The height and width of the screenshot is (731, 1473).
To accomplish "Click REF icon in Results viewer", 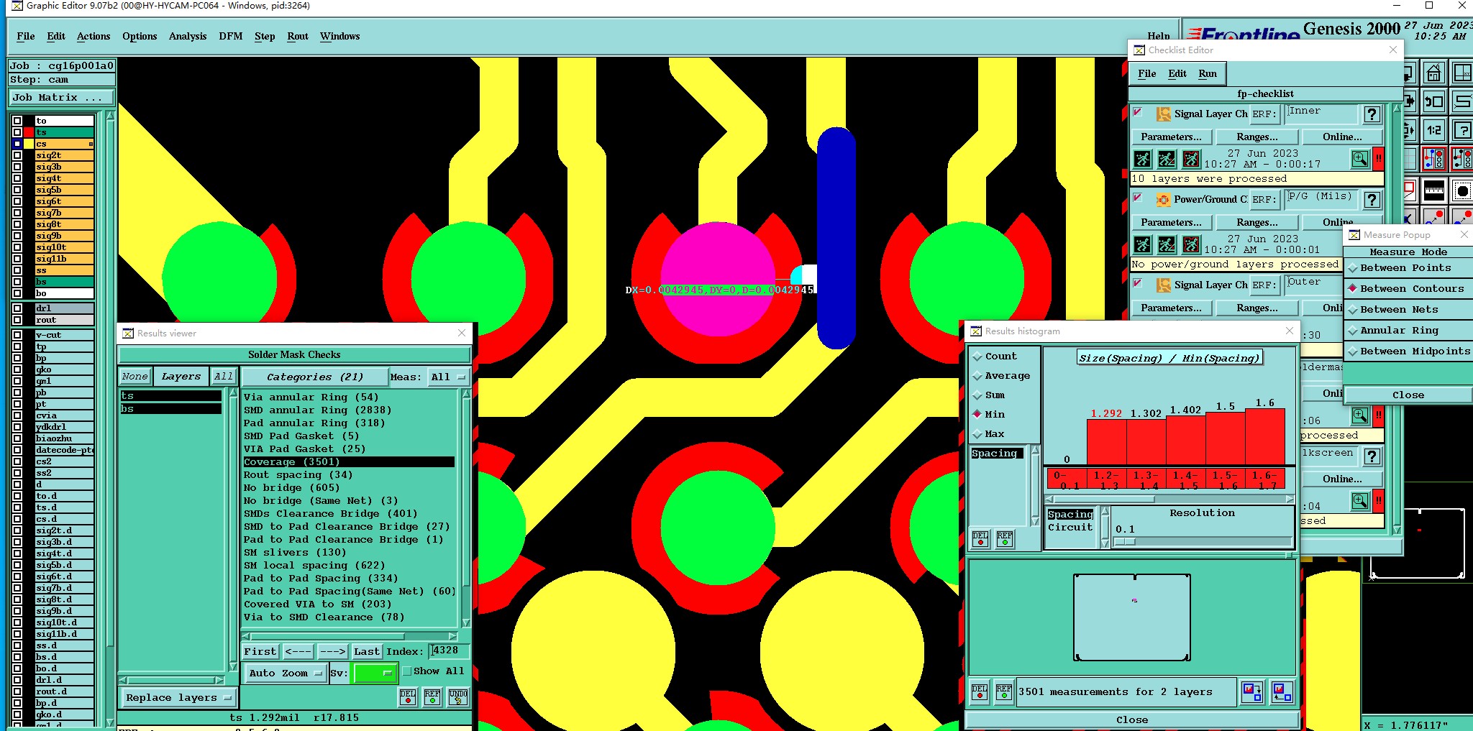I will [432, 697].
